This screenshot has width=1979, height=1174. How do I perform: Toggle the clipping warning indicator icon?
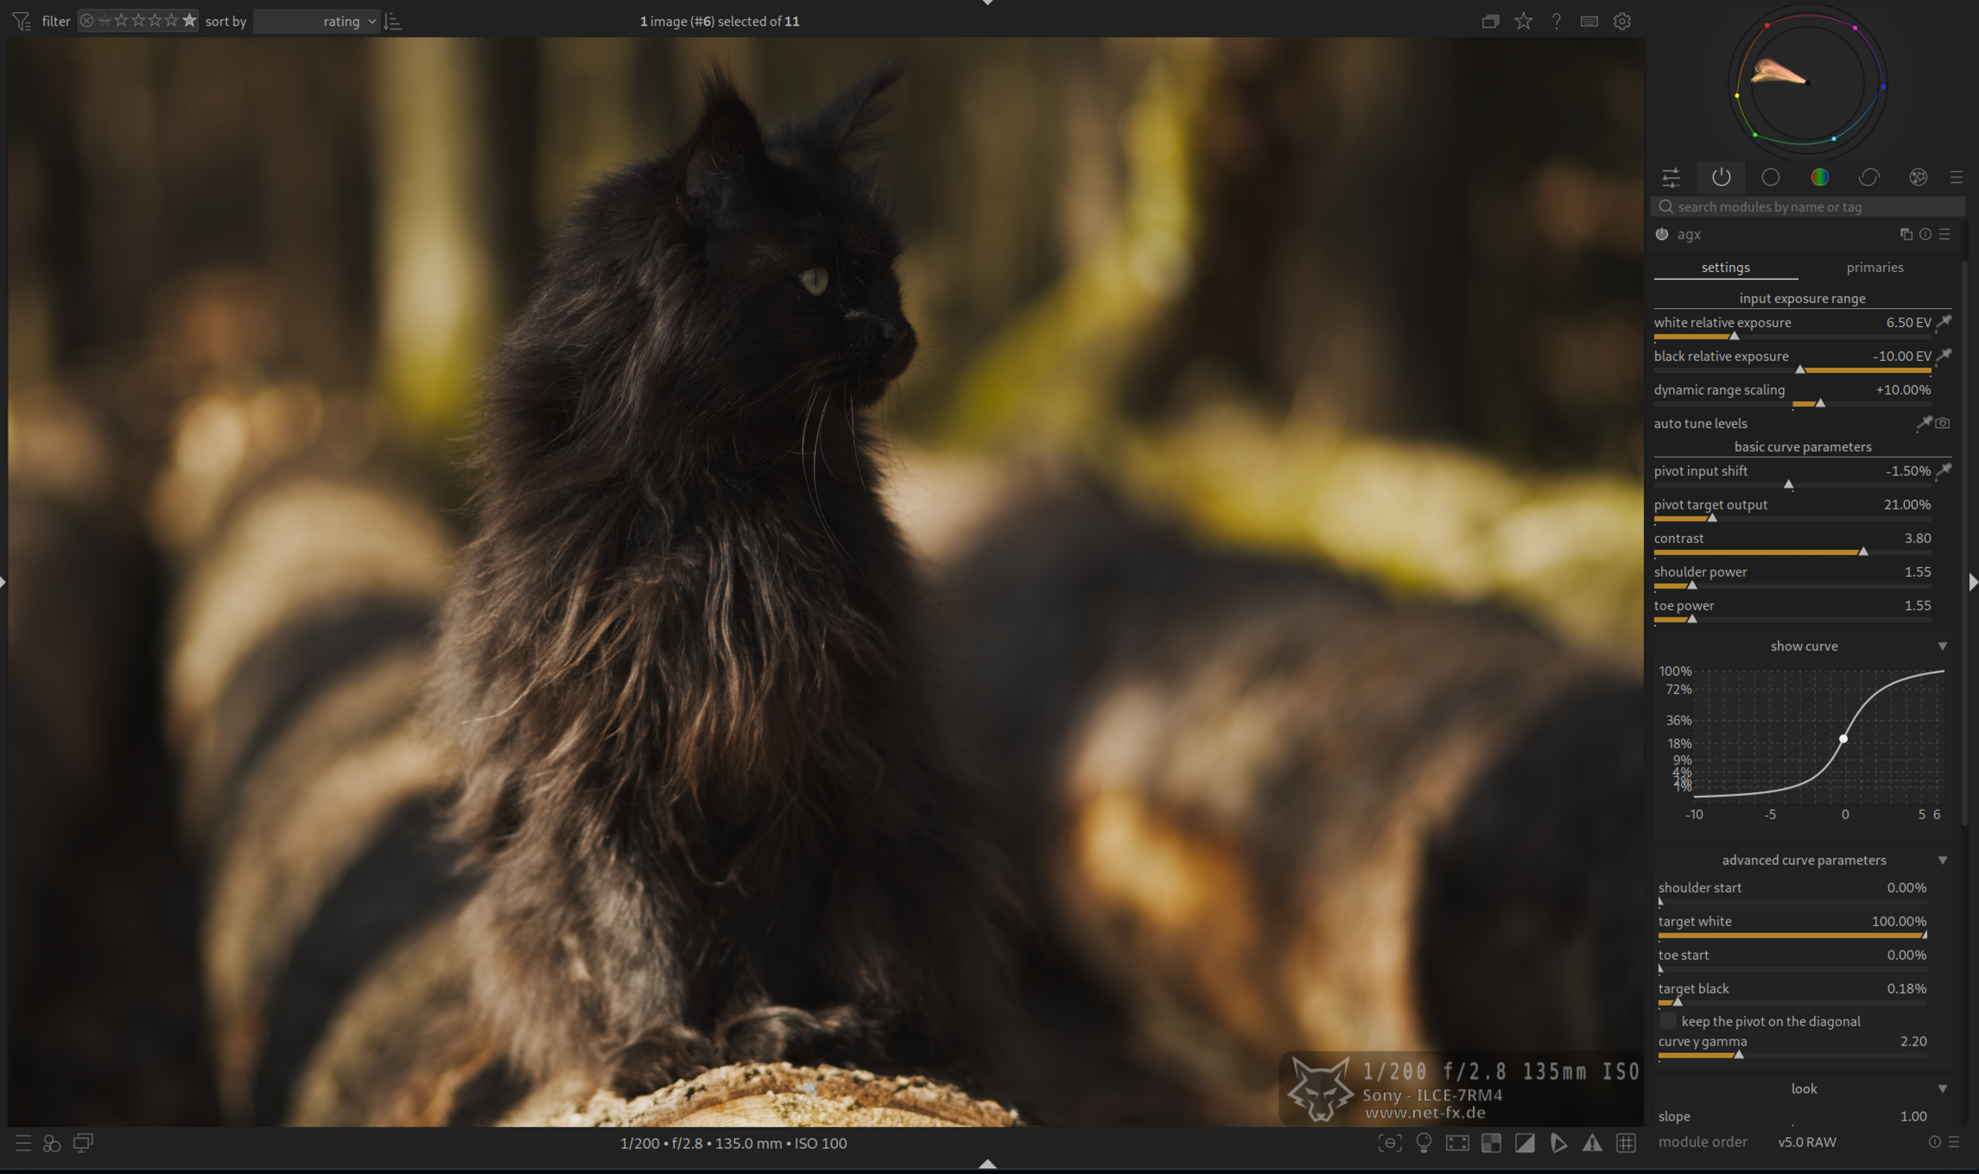tap(1525, 1143)
